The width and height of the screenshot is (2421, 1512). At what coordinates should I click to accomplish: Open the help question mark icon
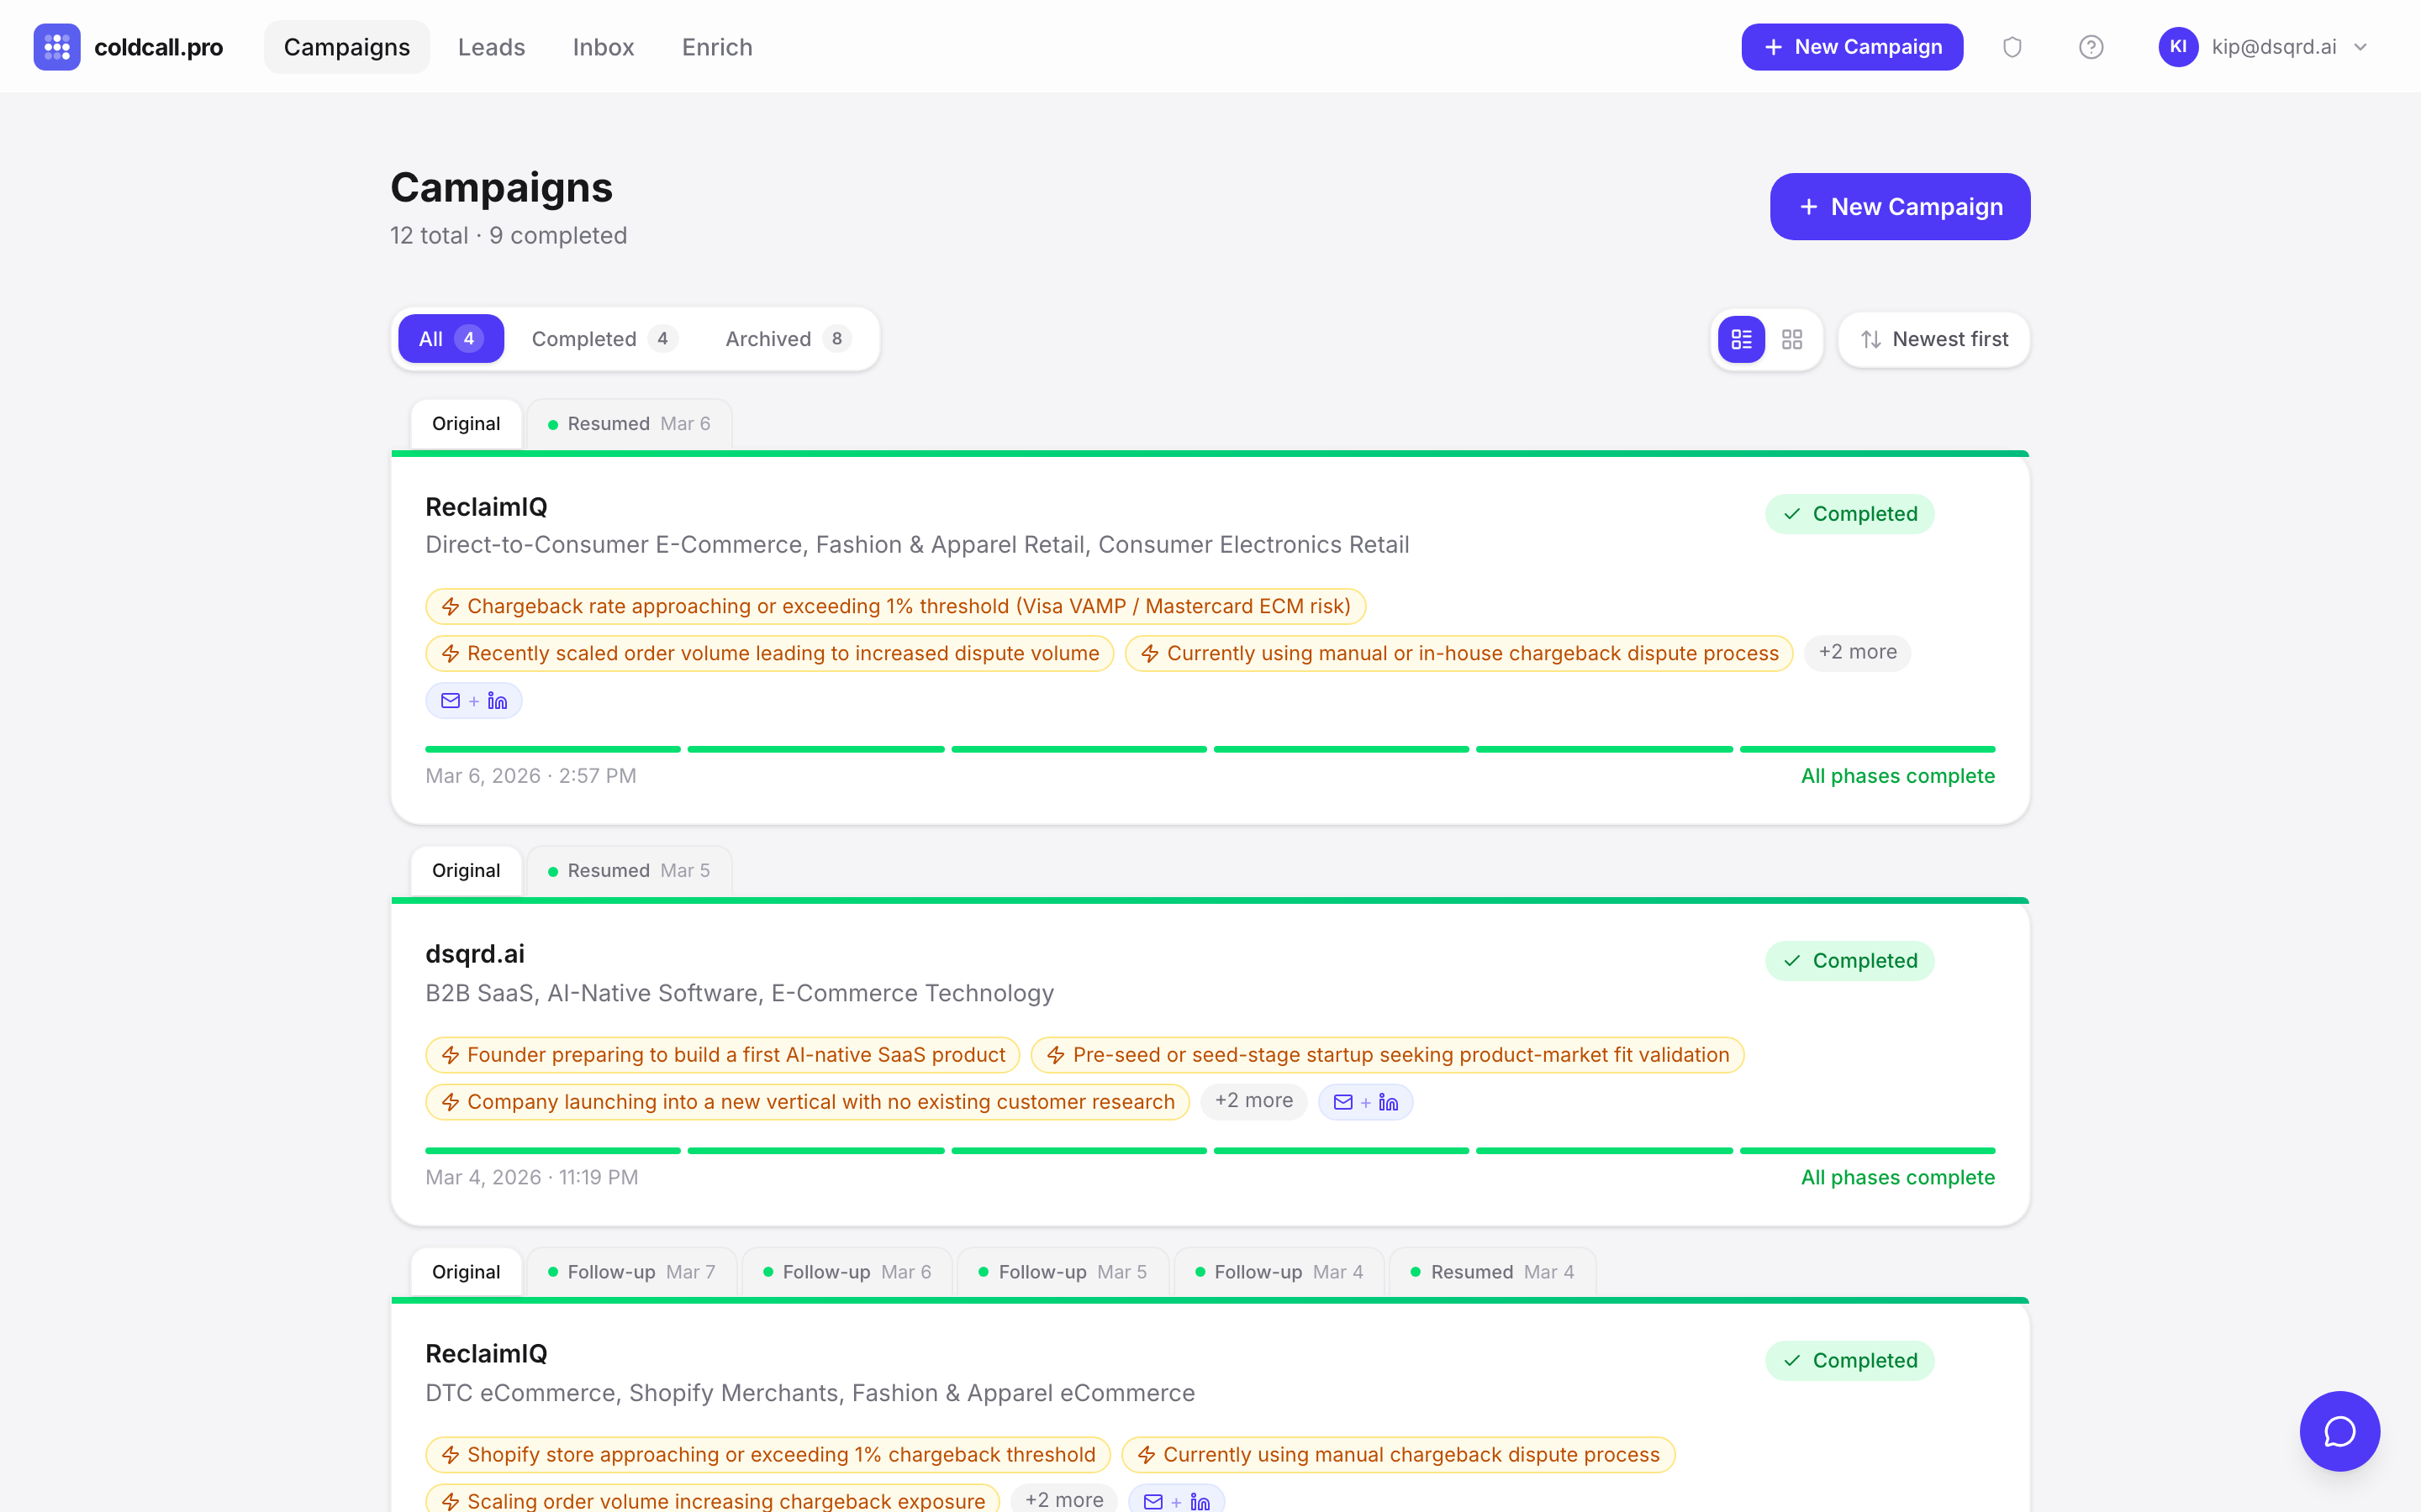2091,46
